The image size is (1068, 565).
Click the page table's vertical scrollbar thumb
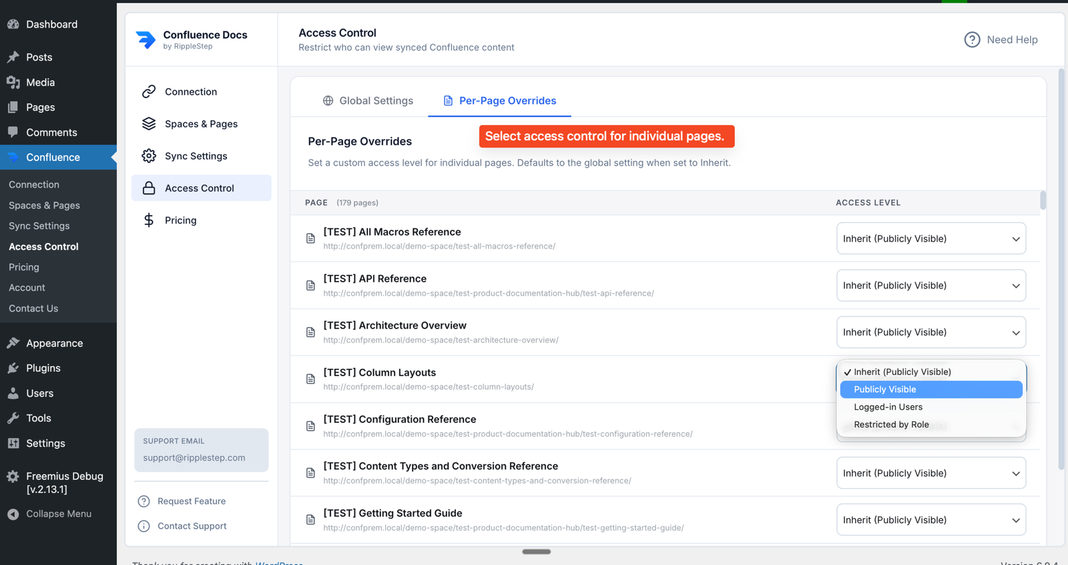[1043, 200]
